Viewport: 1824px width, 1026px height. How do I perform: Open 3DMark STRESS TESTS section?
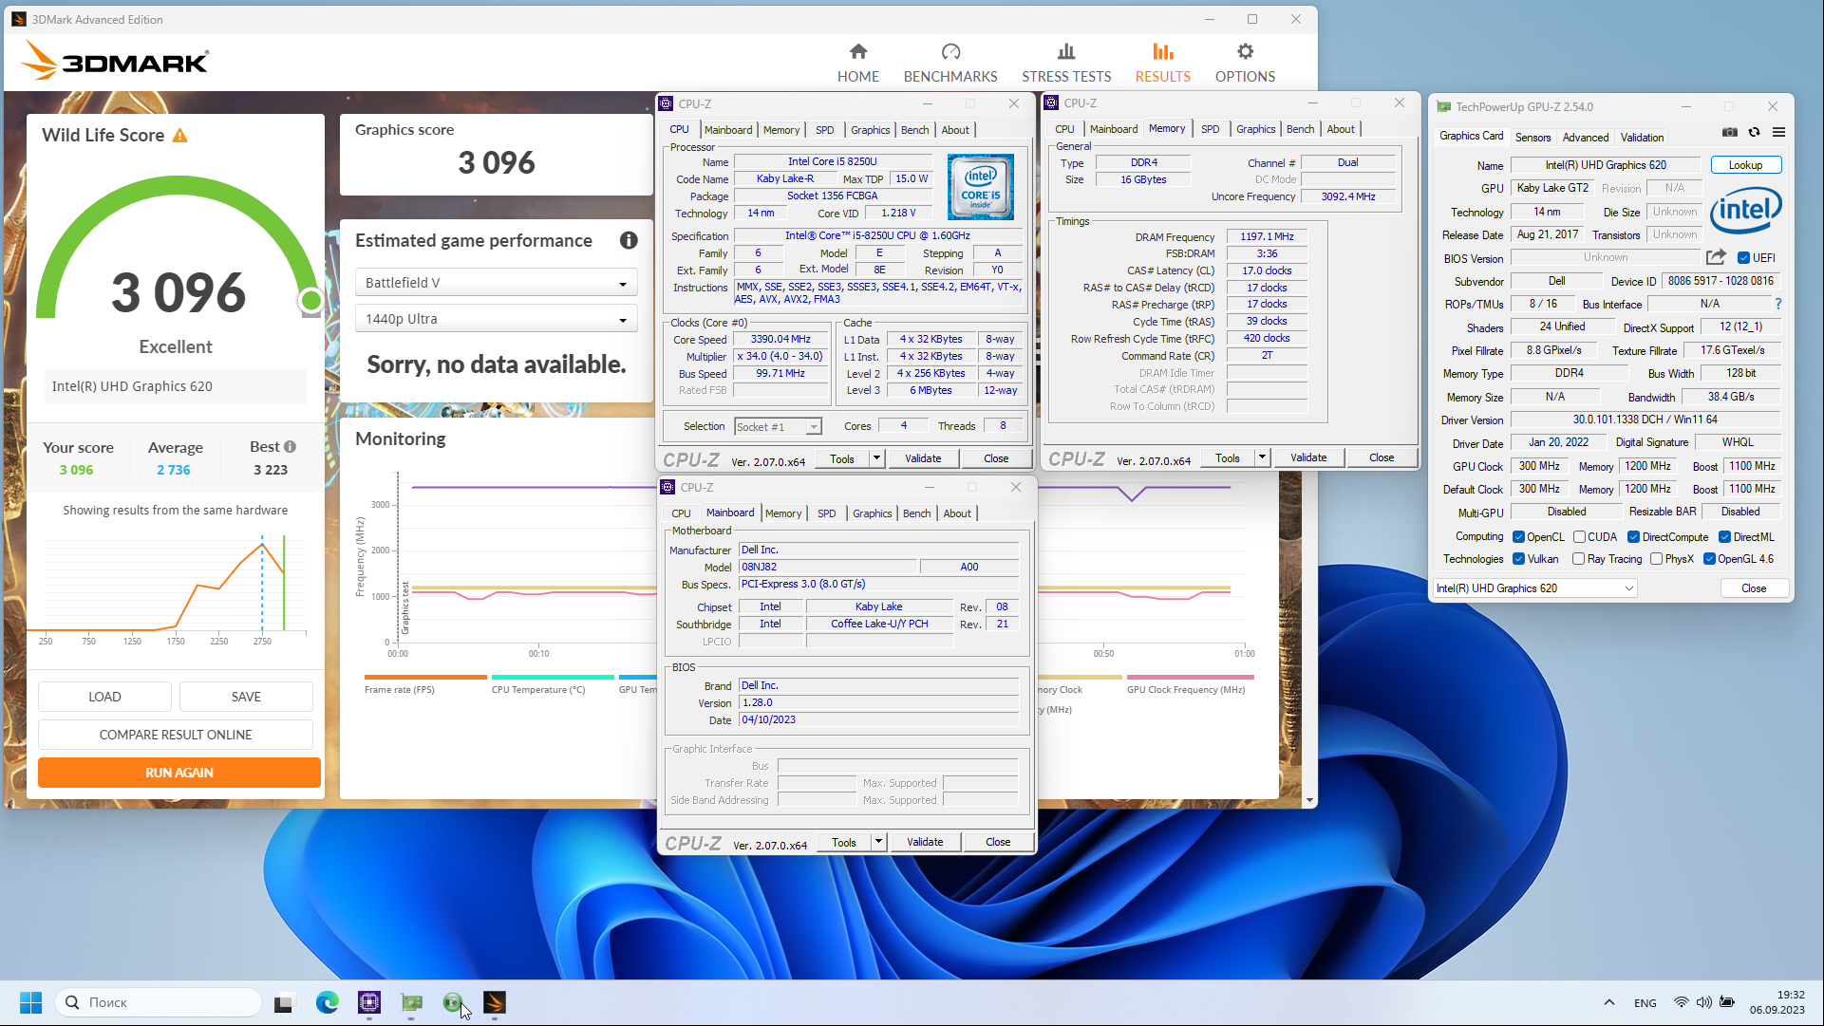coord(1066,63)
